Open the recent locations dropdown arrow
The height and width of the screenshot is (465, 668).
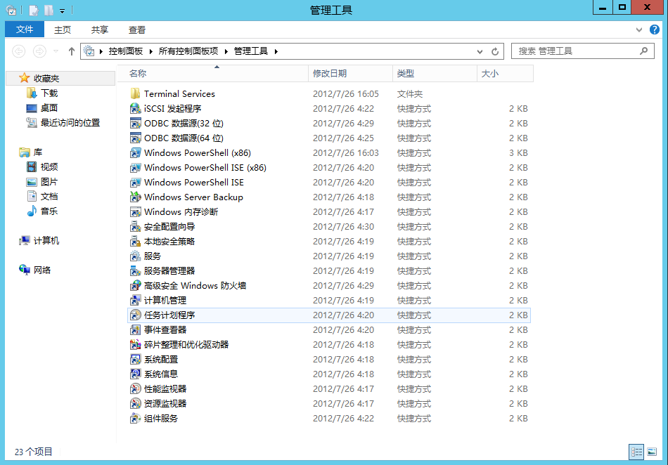click(x=56, y=51)
